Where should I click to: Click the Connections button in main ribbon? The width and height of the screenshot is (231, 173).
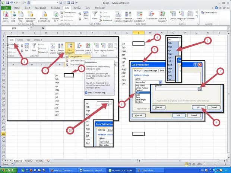coord(68,13)
